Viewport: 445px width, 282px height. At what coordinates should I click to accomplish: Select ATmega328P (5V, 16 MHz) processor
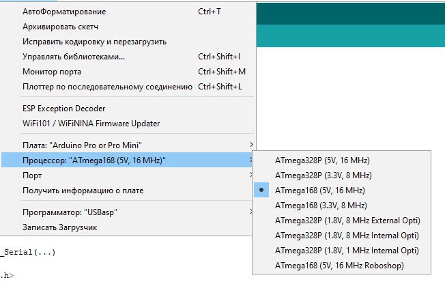(x=342, y=160)
